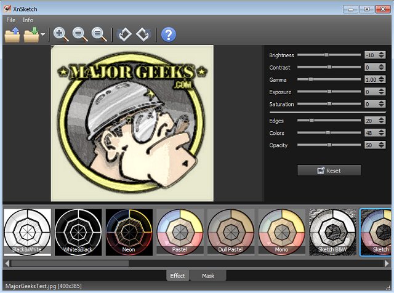Maximize the XnSketch window
This screenshot has width=394, height=293.
367,9
